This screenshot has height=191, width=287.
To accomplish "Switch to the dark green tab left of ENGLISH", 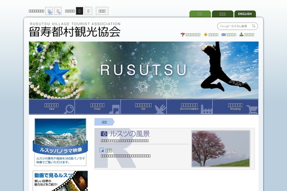I will [222, 14].
